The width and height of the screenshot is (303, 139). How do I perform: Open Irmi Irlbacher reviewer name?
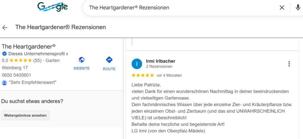[161, 61]
